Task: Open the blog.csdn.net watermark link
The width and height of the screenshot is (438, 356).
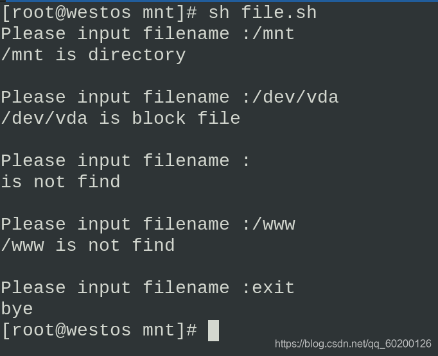Action: [x=353, y=344]
